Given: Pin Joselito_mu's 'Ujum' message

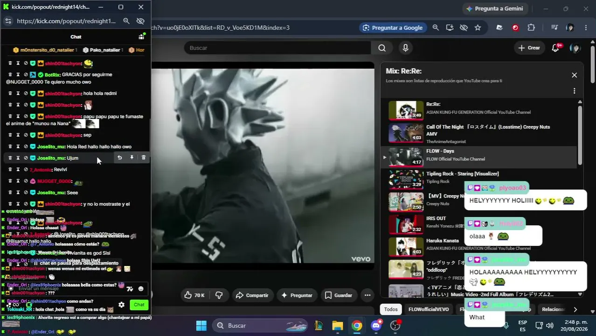Looking at the screenshot, I should pyautogui.click(x=132, y=158).
